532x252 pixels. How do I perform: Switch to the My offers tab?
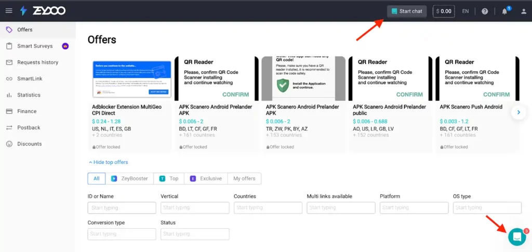point(245,178)
